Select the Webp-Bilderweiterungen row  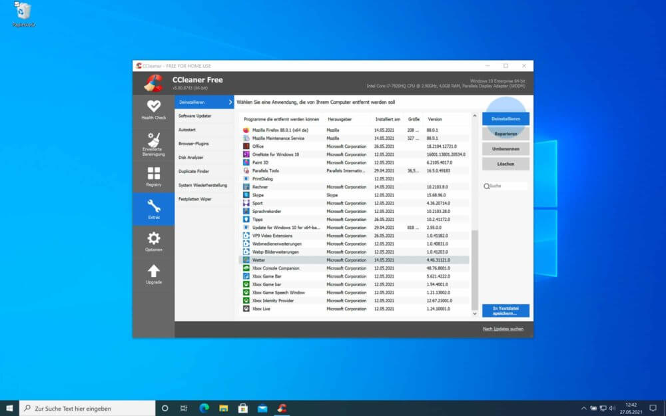coord(355,252)
